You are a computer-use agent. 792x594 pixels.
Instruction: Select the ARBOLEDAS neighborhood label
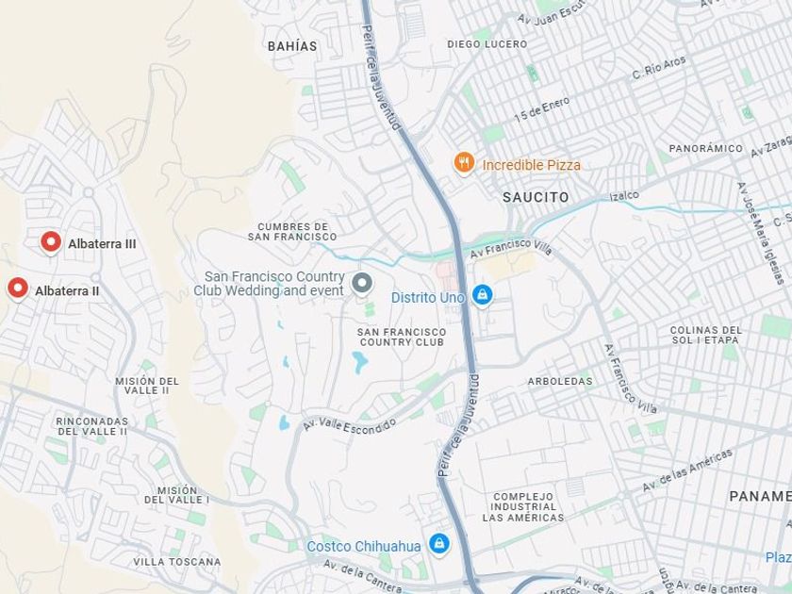560,381
